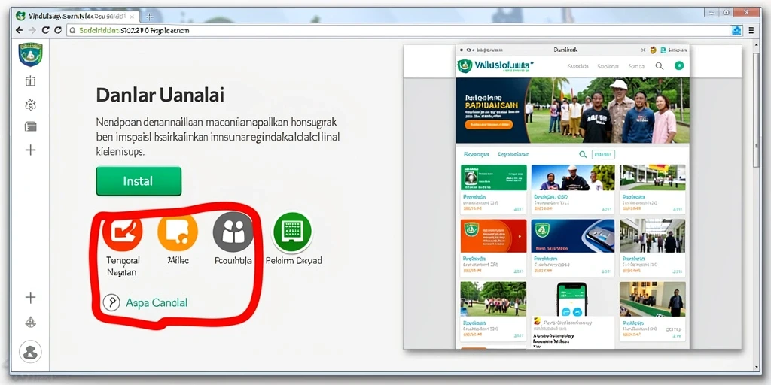771x385 pixels.
Task: Click the teal icon in preview title bar
Action: (663, 50)
